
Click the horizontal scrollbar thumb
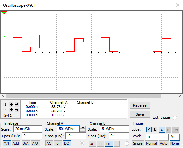pos(84,96)
